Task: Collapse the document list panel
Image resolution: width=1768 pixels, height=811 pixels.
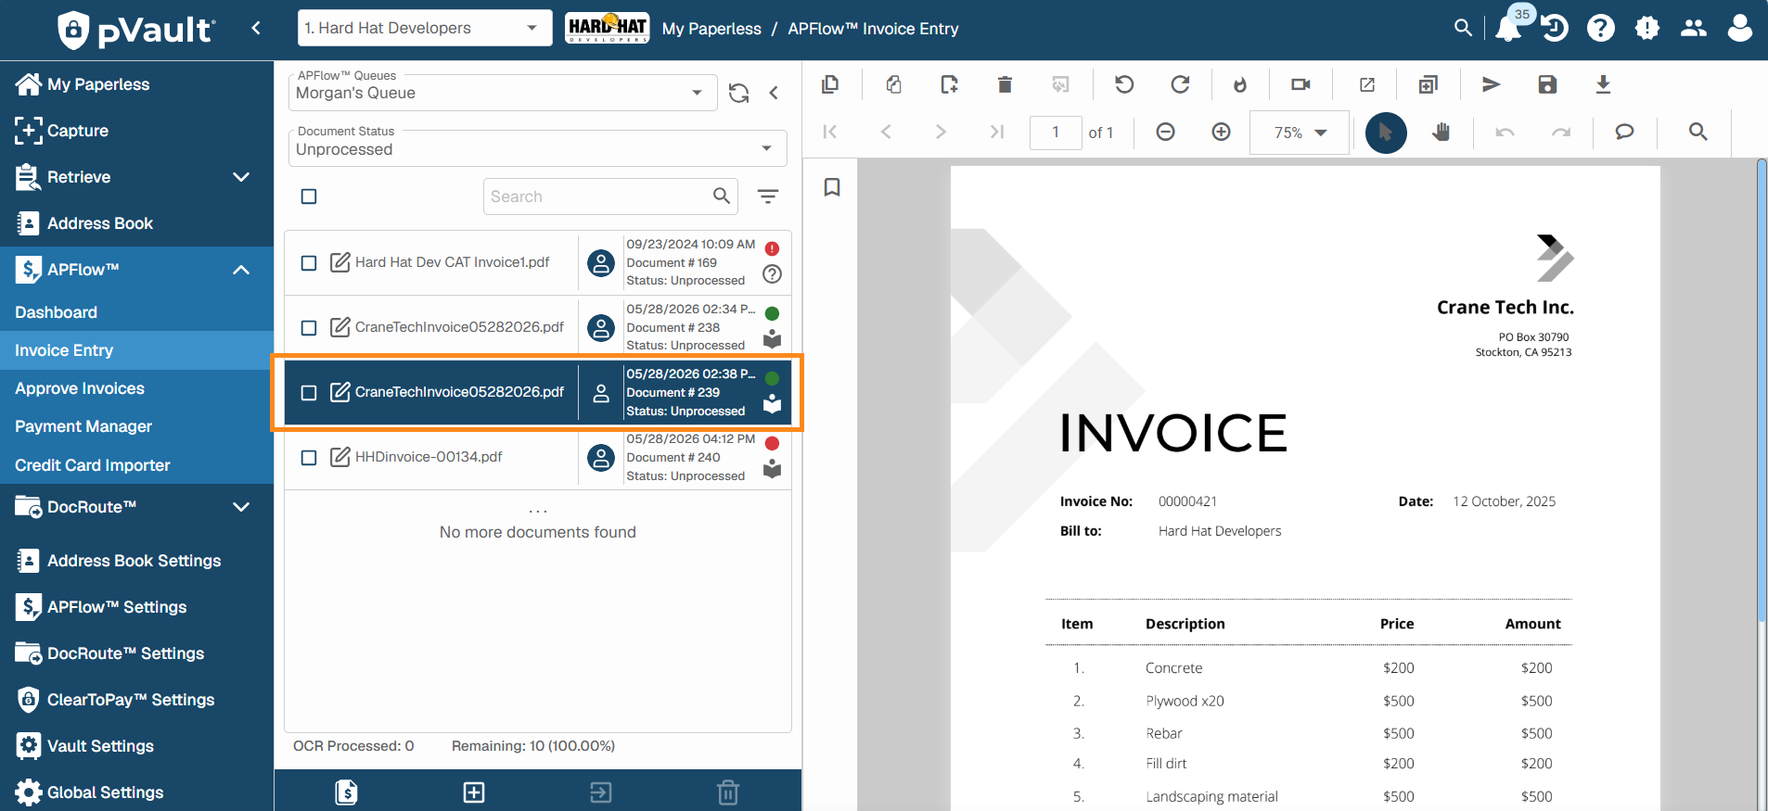Action: click(774, 93)
